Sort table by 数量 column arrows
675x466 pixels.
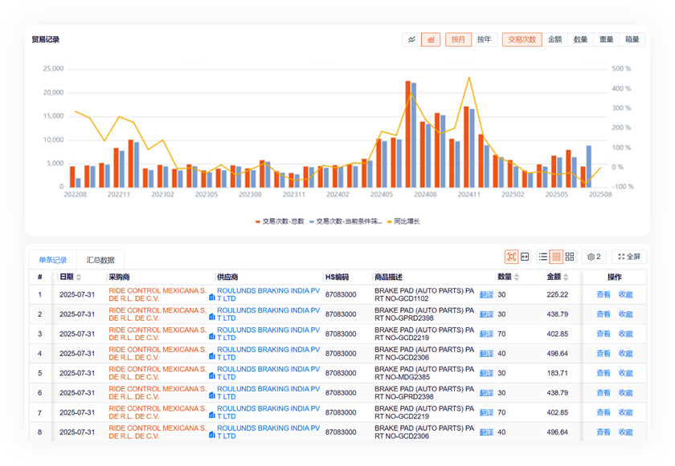coord(517,278)
